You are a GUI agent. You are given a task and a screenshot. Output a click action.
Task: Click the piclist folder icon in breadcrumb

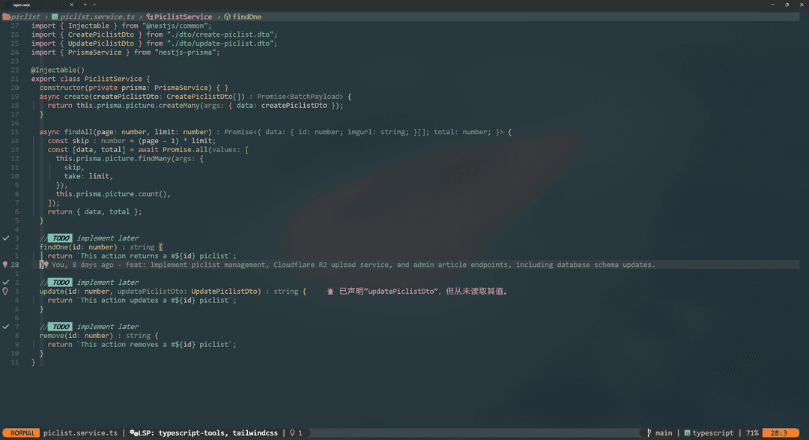[x=6, y=16]
